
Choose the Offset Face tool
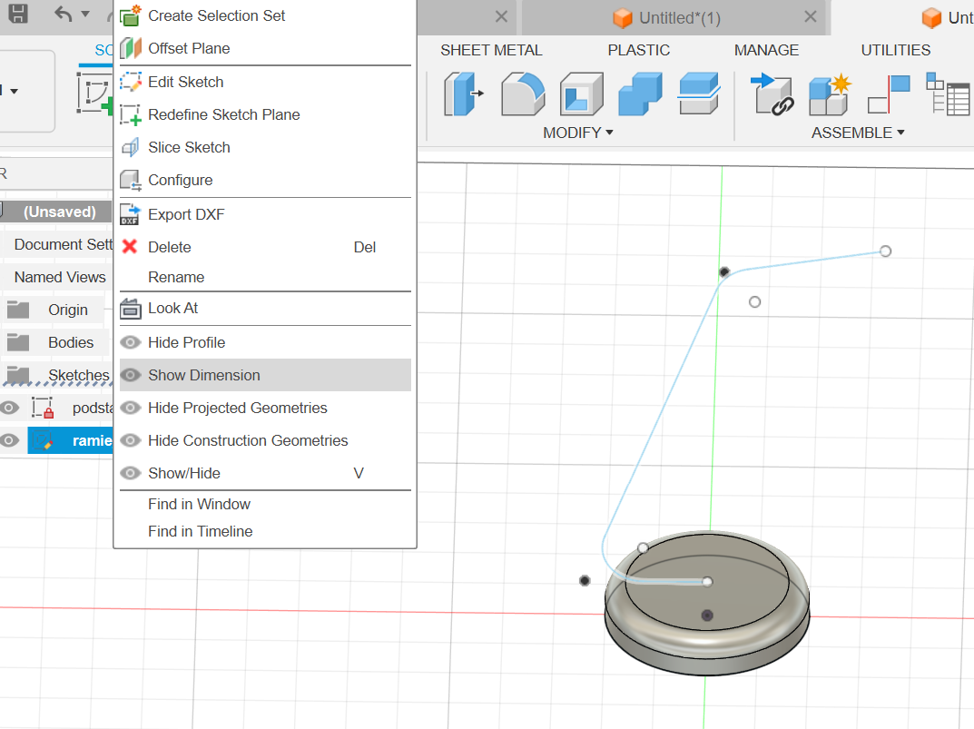pyautogui.click(x=699, y=94)
